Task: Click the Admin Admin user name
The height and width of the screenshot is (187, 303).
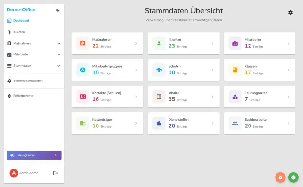Action: (29, 173)
